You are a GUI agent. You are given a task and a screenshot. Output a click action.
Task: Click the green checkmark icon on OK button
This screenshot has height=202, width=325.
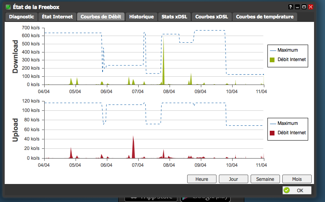(287, 190)
